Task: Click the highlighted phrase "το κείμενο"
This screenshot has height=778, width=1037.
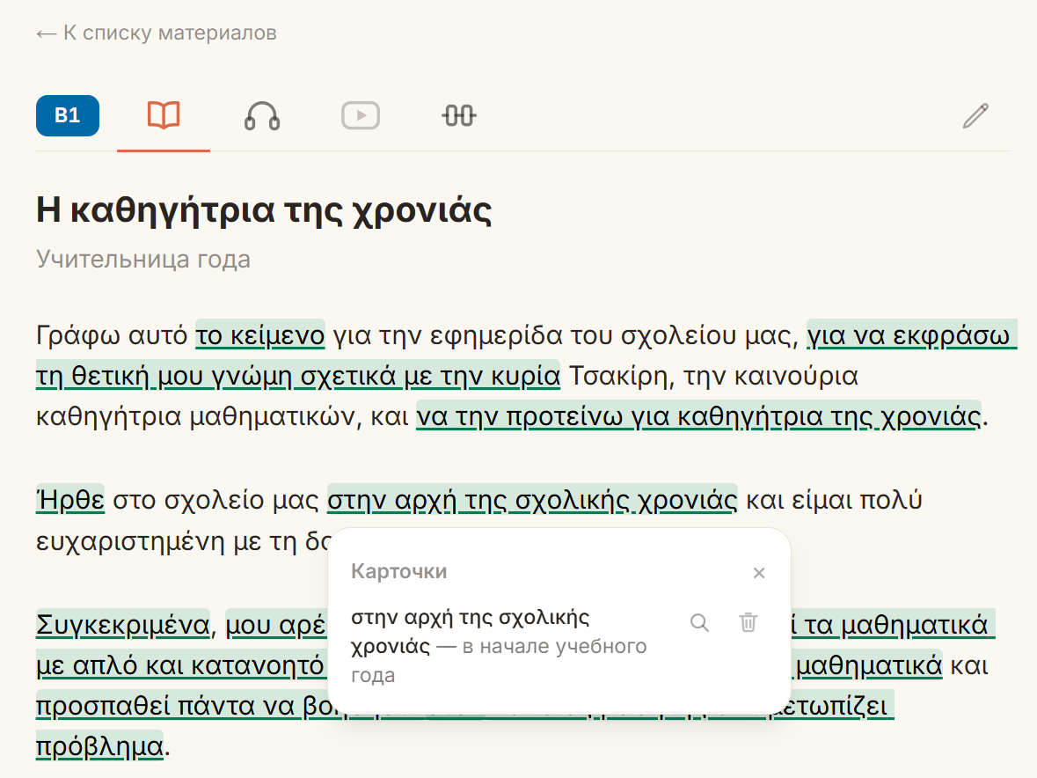Action: click(260, 335)
